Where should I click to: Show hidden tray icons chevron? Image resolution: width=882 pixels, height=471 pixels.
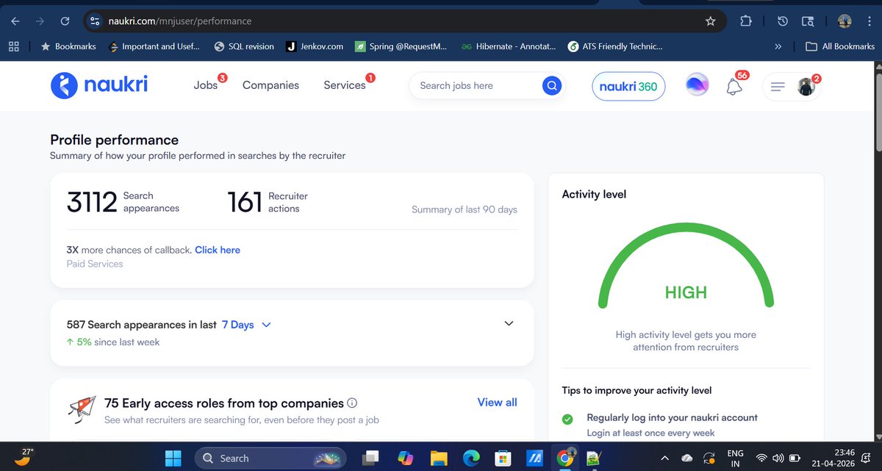(664, 458)
